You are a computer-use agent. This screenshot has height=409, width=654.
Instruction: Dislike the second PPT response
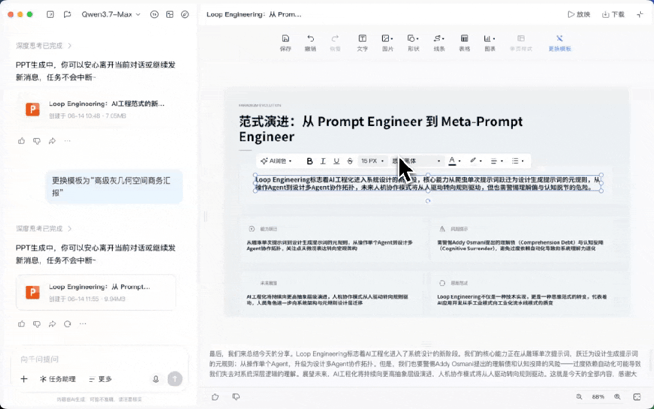37,324
